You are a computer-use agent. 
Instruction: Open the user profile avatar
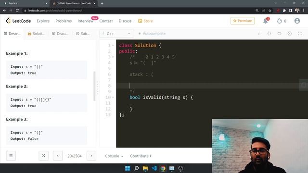297,21
